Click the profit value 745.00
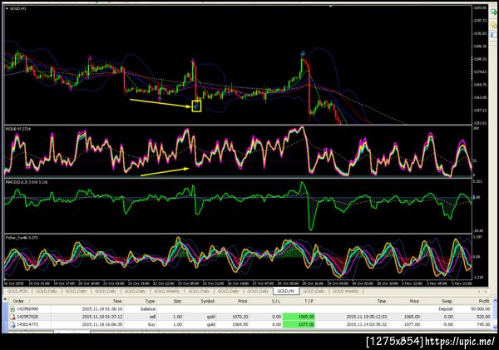Image resolution: width=499 pixels, height=350 pixels. point(483,324)
